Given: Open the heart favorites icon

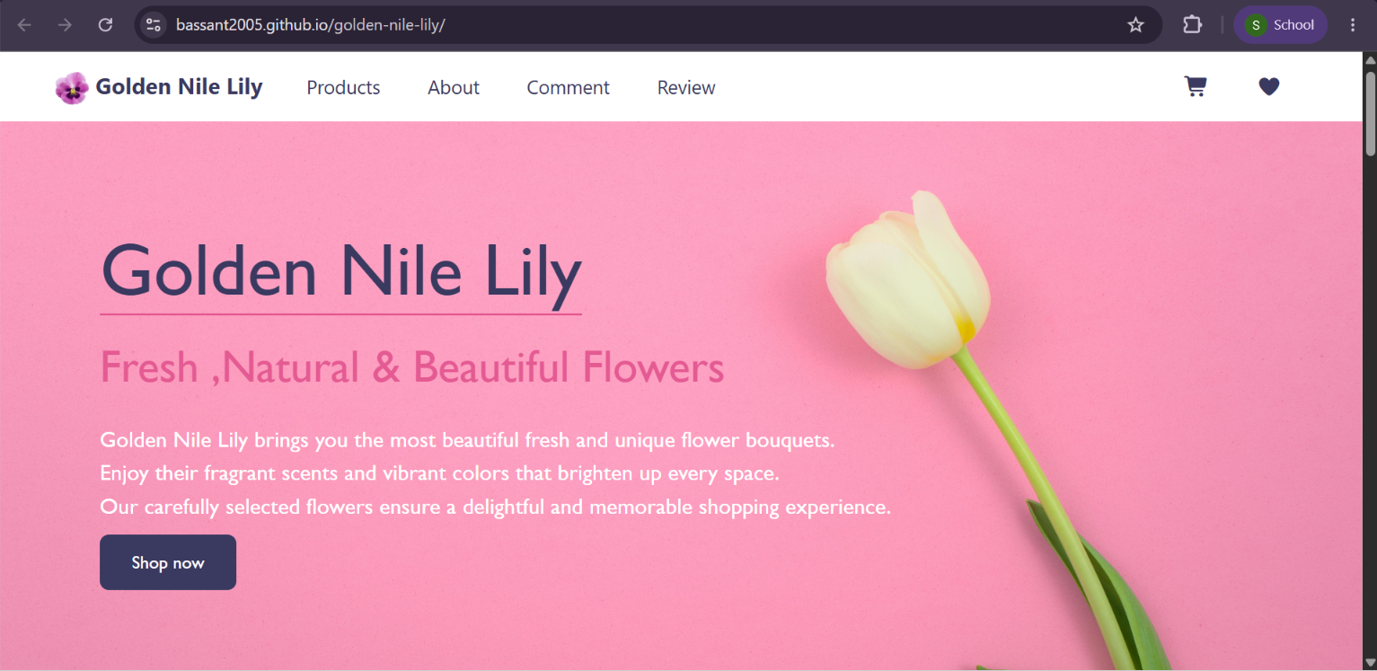Looking at the screenshot, I should pyautogui.click(x=1268, y=86).
